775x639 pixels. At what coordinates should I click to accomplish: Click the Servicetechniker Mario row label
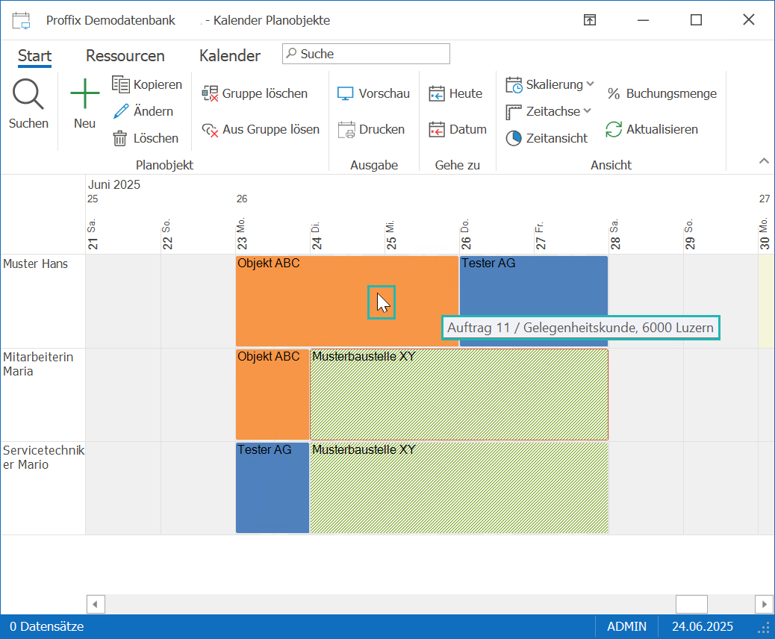point(43,457)
